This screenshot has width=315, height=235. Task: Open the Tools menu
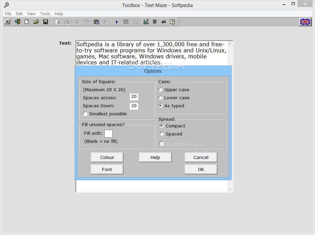45,14
